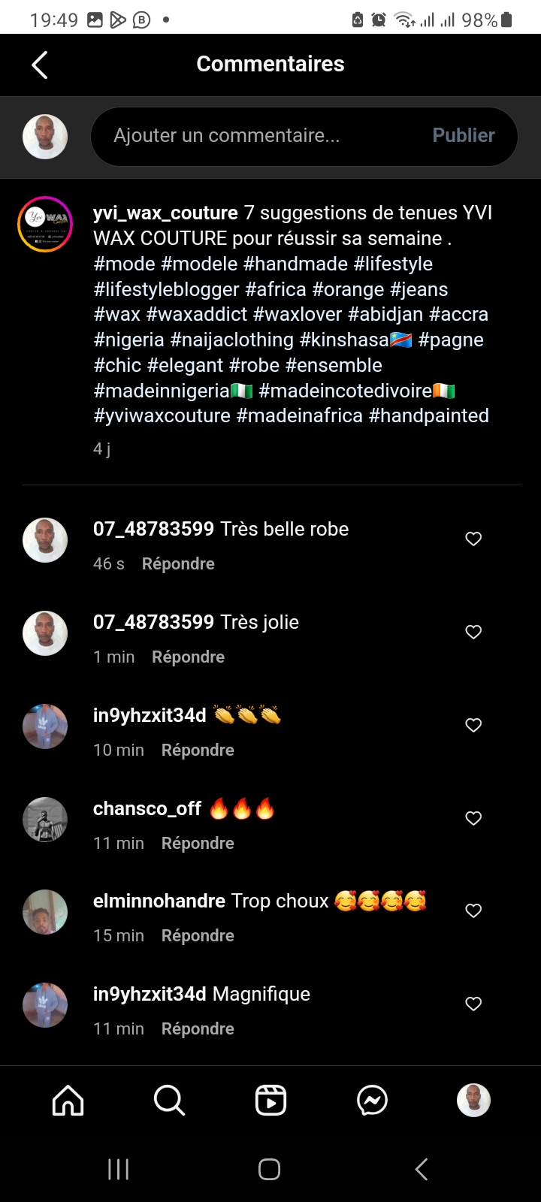Reply to elminnohandre's comment
This screenshot has height=1202, width=541.
pyautogui.click(x=198, y=936)
